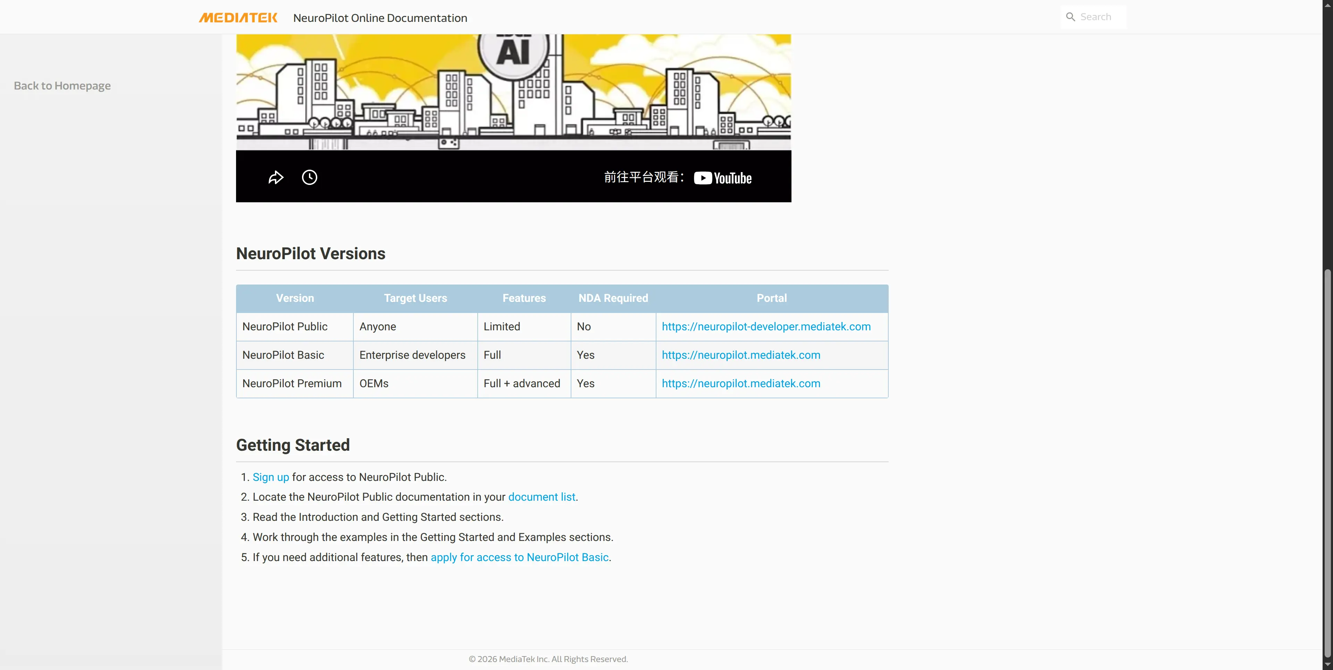Click the scrollbar down arrow
The width and height of the screenshot is (1333, 670).
(x=1327, y=665)
